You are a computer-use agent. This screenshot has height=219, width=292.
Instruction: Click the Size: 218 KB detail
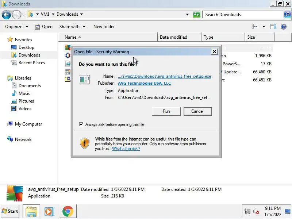[x=112, y=196]
